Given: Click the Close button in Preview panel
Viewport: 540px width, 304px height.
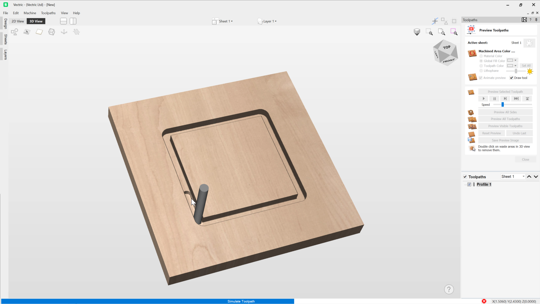Looking at the screenshot, I should (525, 160).
